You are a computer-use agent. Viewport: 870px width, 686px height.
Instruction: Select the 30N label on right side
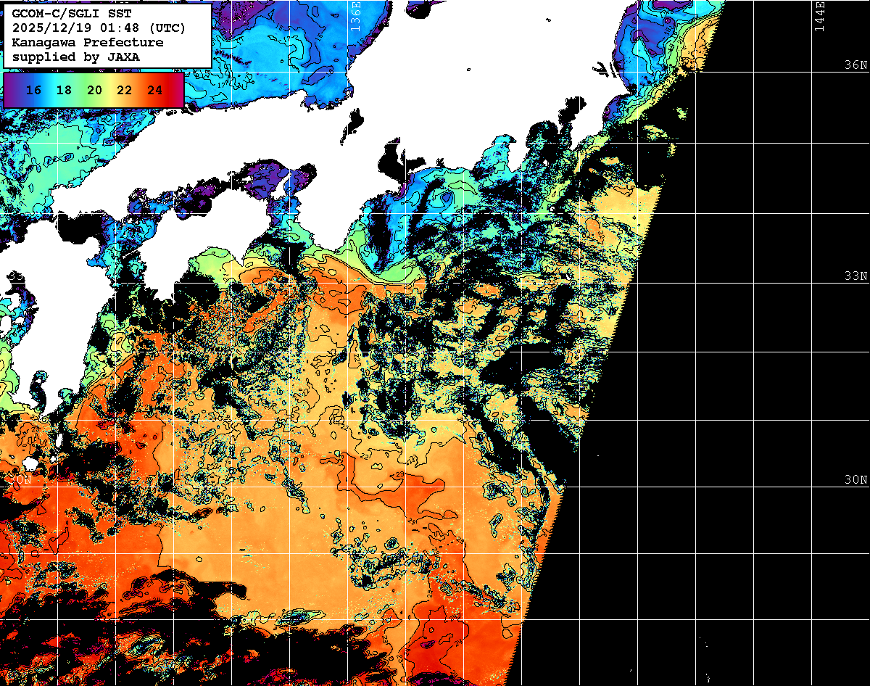point(855,480)
